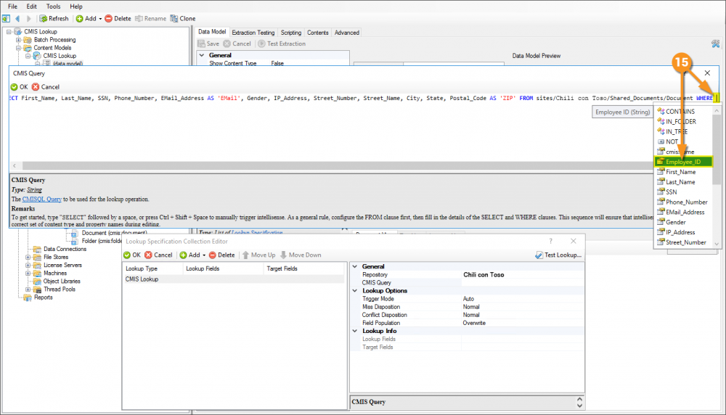
Task: Confirm the CMIS Query dialog with OK
Action: (x=19, y=87)
